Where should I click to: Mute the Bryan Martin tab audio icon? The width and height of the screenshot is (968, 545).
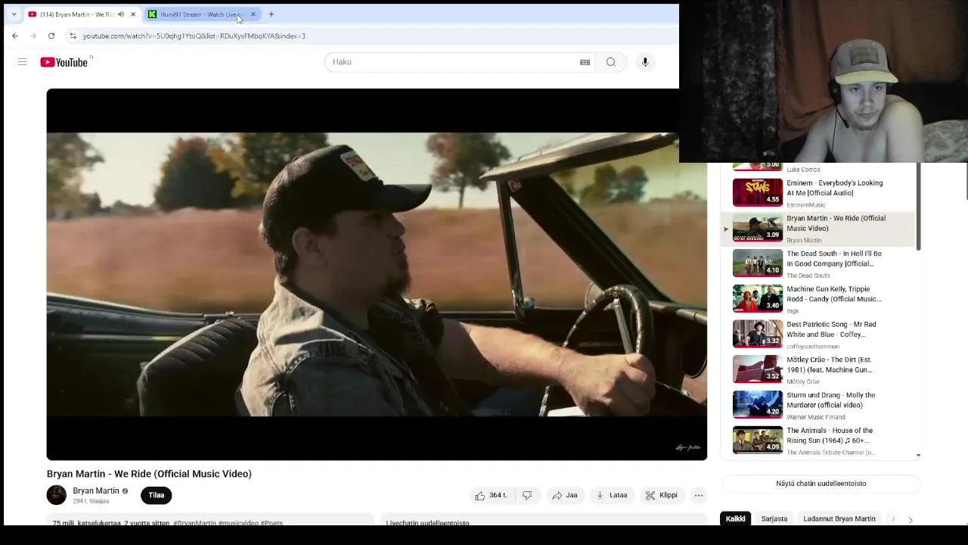[121, 14]
